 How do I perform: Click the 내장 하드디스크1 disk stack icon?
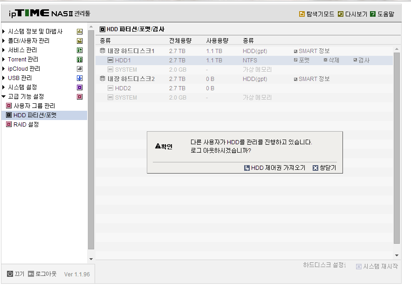point(103,51)
